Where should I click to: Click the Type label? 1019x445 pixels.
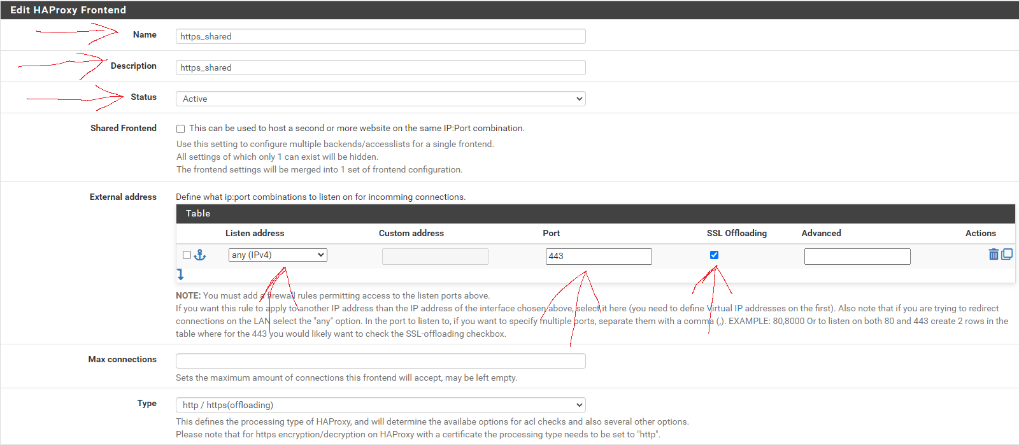pyautogui.click(x=147, y=403)
